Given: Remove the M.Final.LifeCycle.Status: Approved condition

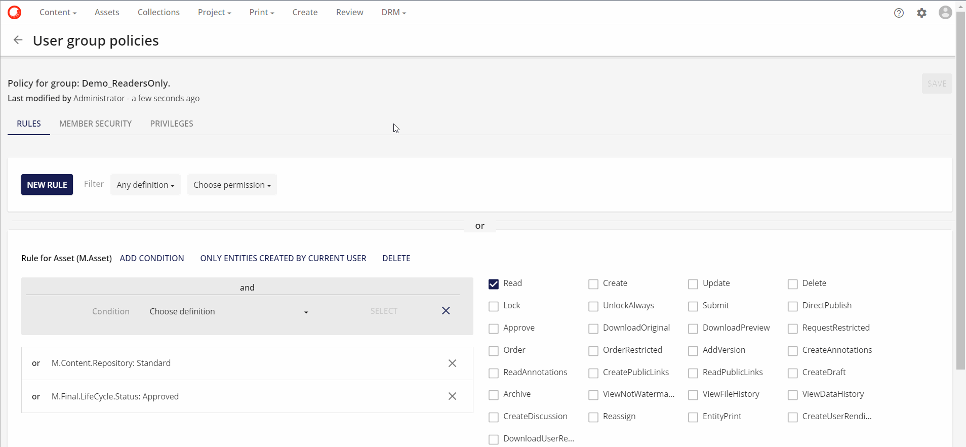Looking at the screenshot, I should 453,396.
